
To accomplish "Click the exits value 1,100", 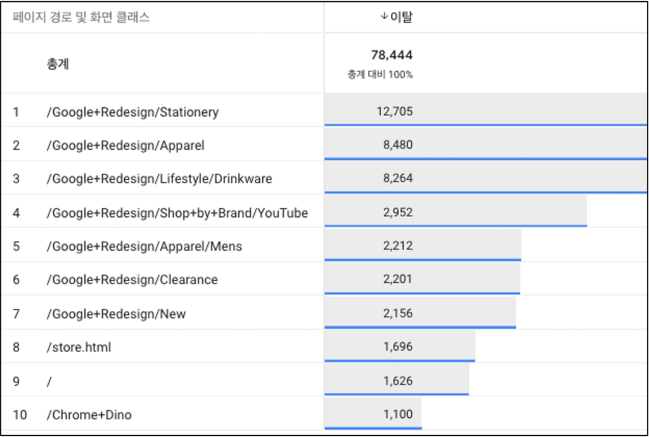I will point(398,414).
